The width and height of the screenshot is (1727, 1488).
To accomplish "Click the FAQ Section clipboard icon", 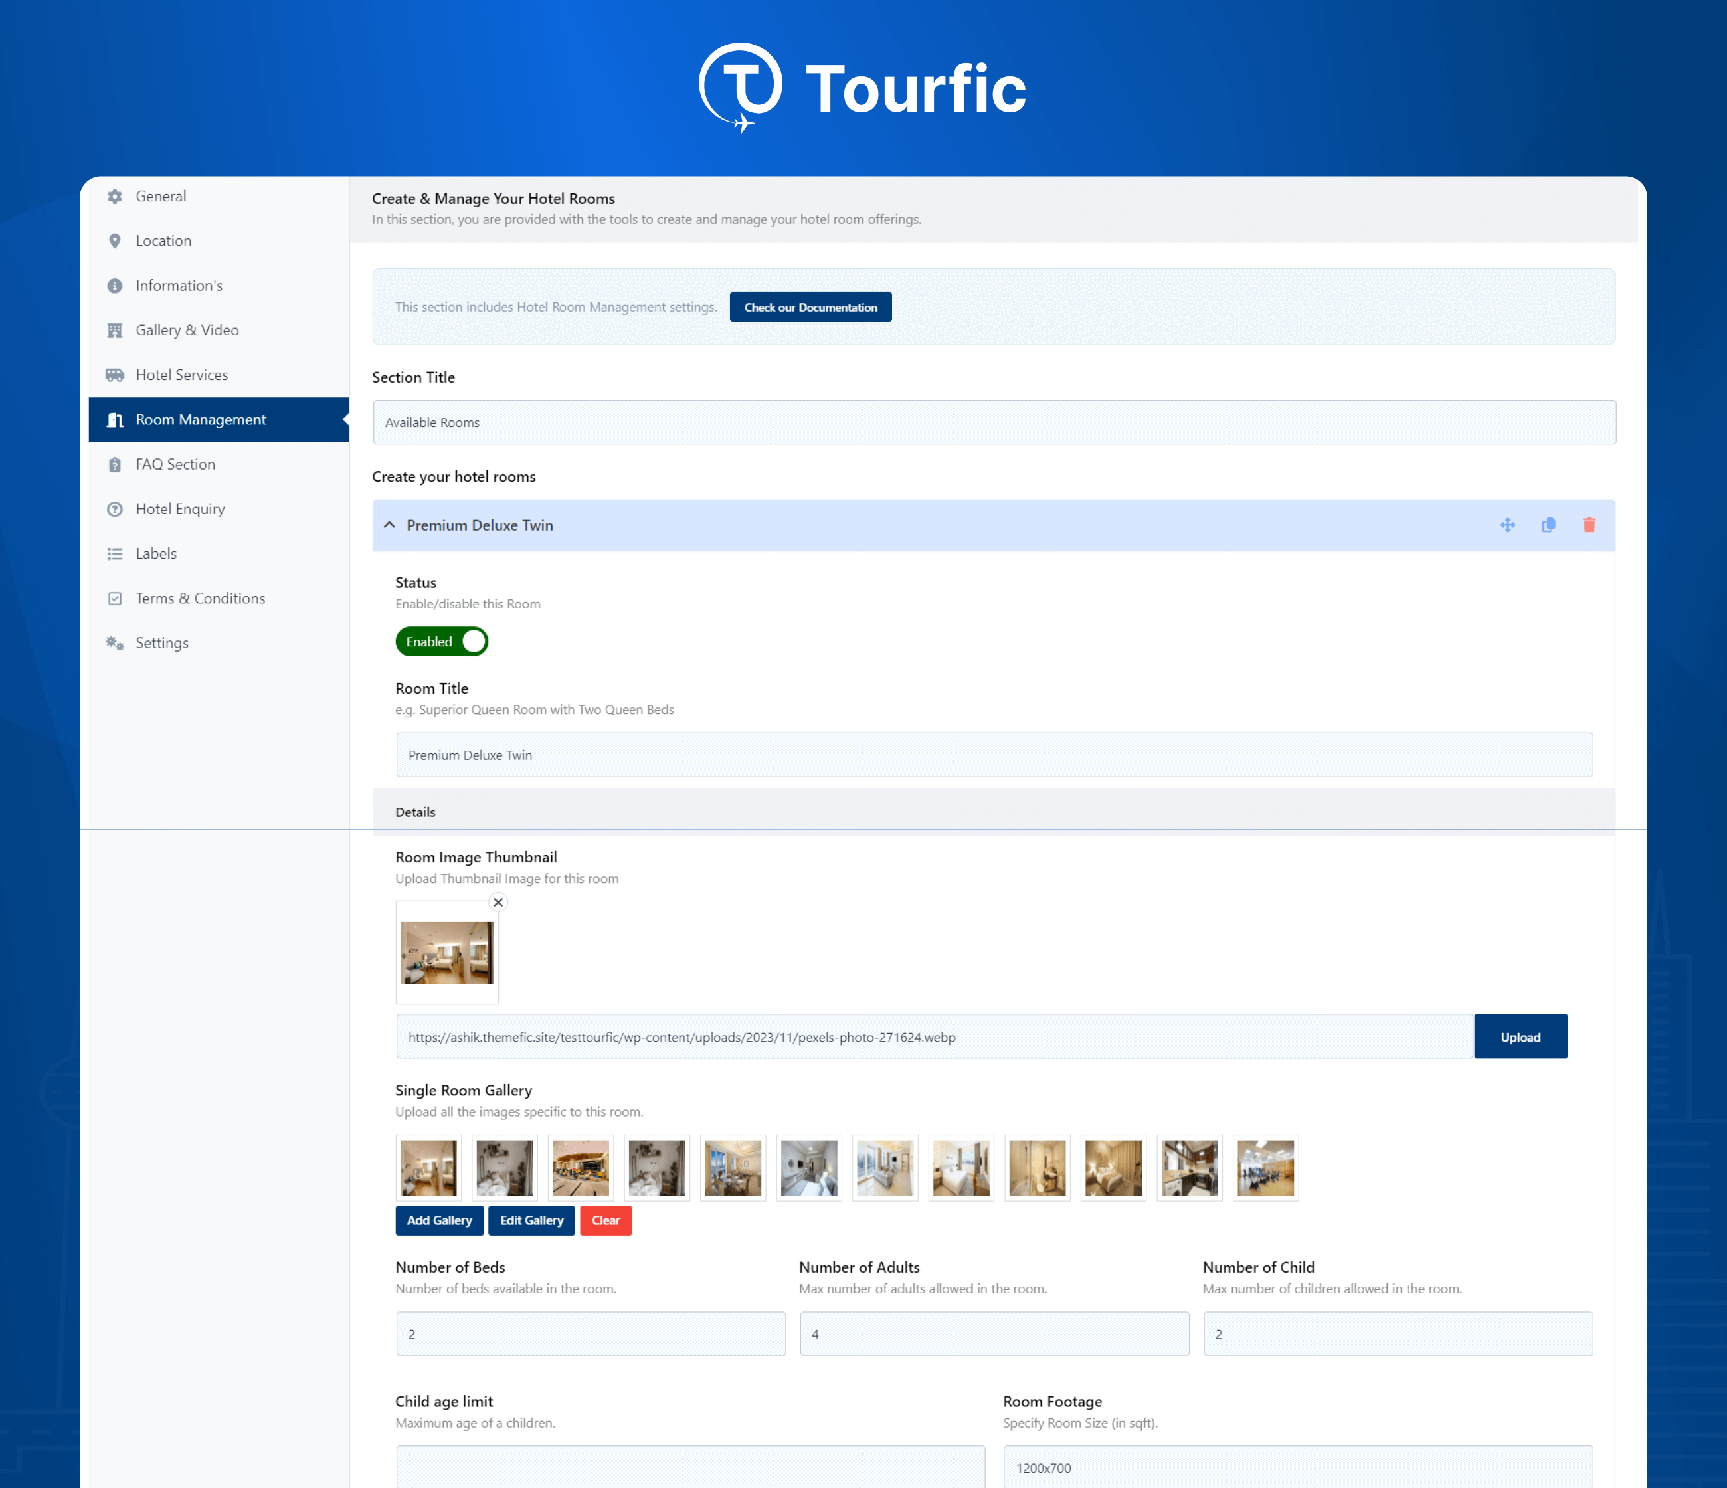I will [115, 464].
